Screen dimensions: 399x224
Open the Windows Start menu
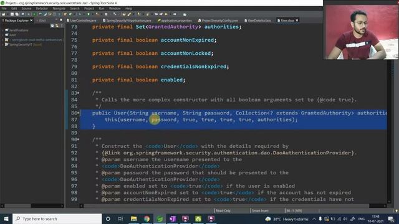(x=6, y=218)
